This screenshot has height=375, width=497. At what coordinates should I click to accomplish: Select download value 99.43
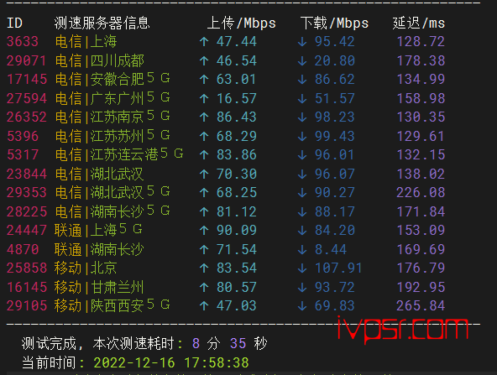click(335, 136)
